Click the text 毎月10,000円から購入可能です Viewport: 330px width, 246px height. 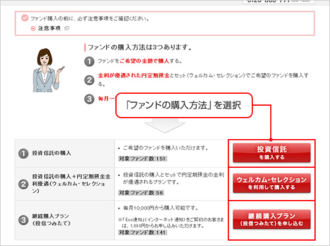161,208
